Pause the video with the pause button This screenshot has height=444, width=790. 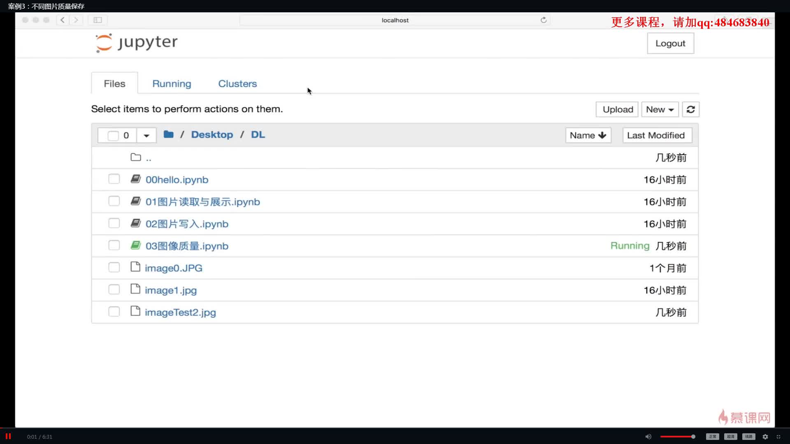click(8, 436)
